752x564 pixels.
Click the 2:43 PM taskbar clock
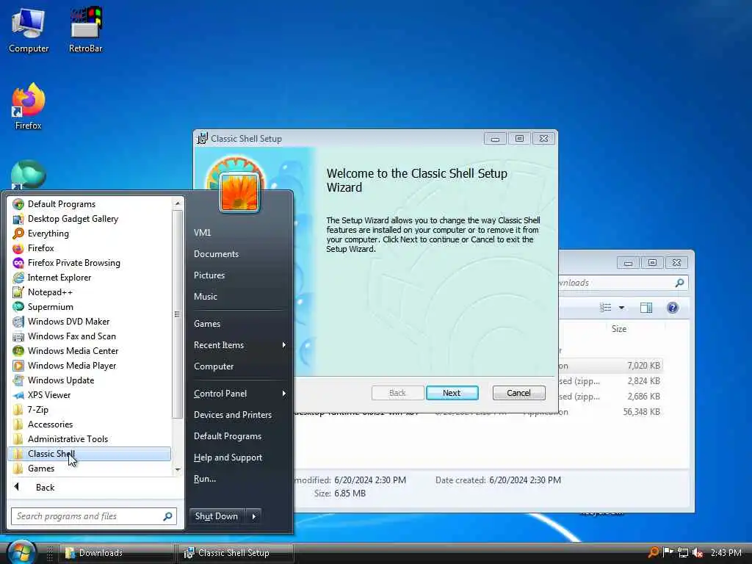[726, 552]
